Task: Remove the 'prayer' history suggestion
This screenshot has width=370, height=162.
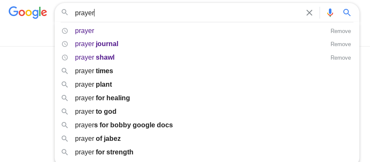Action: (x=340, y=31)
